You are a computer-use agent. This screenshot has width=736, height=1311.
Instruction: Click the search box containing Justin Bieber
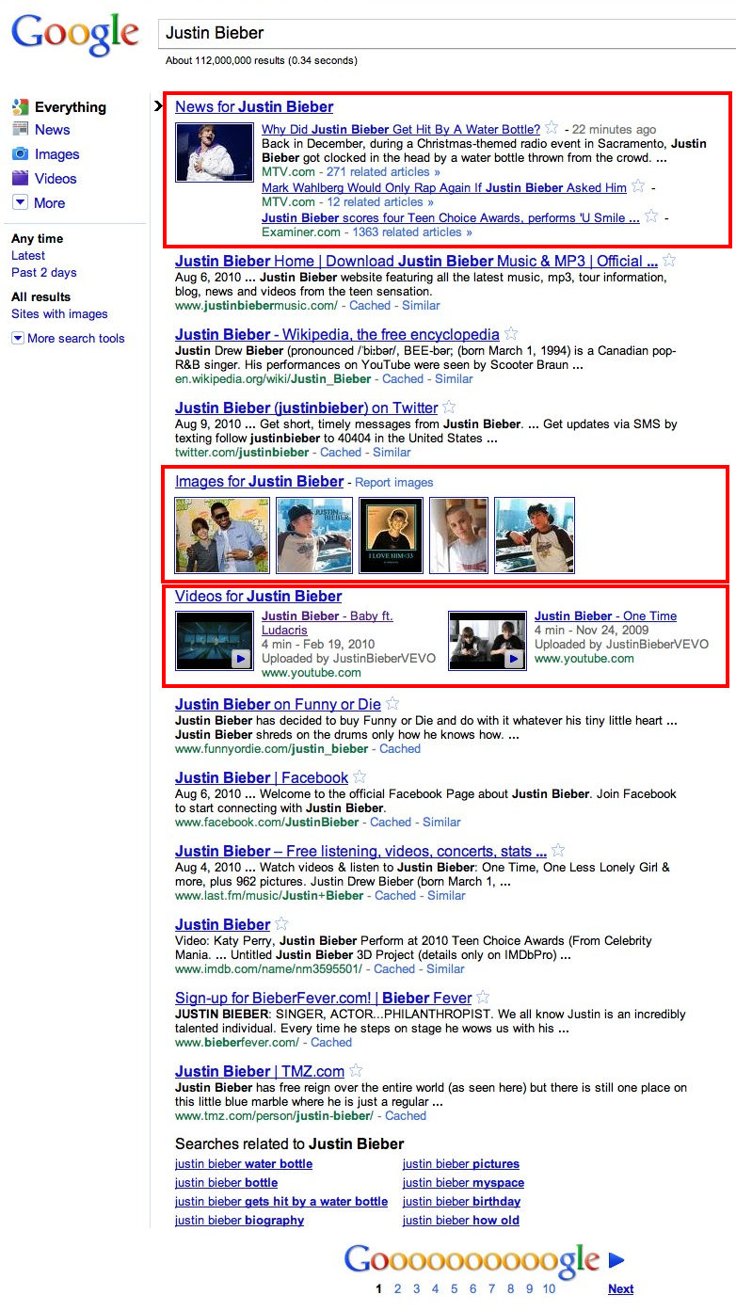click(446, 33)
